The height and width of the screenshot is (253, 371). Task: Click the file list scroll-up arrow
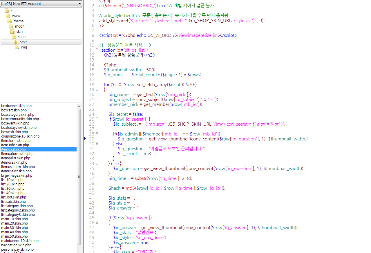point(79,106)
